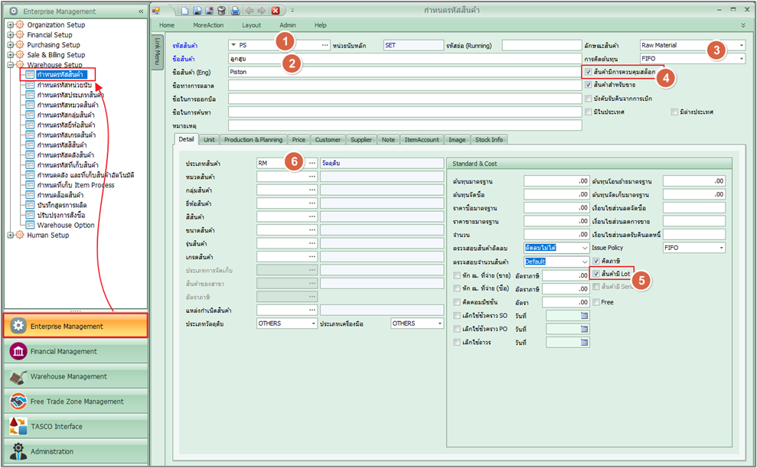Toggle the คิดภาษี checkbox

pos(597,261)
